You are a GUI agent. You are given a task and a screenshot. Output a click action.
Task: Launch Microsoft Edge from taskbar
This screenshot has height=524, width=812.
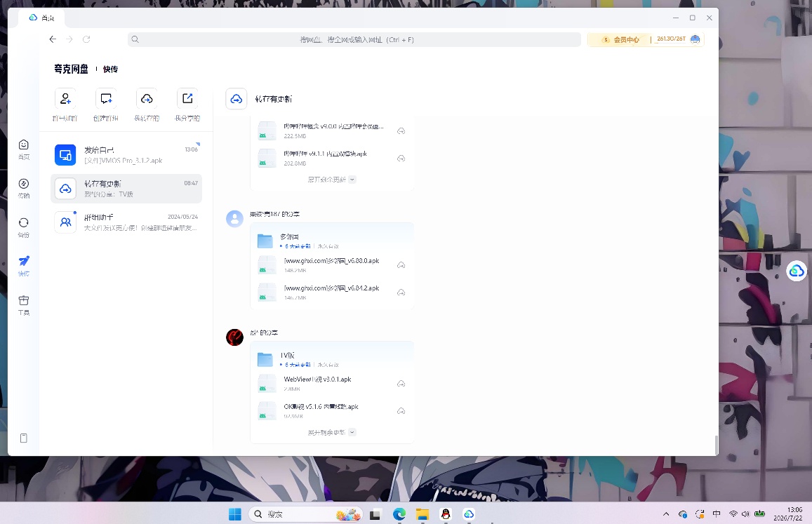[x=399, y=514]
